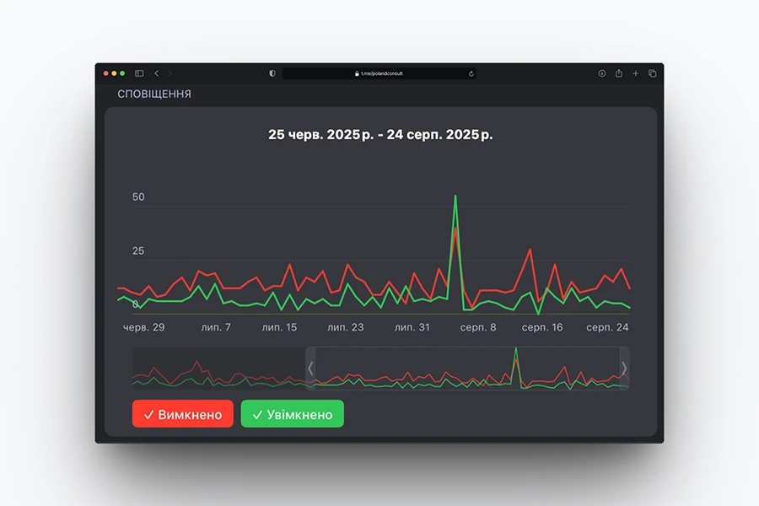Screen dimensions: 759x506
Task: Open the downloads icon in toolbar
Action: click(x=602, y=73)
